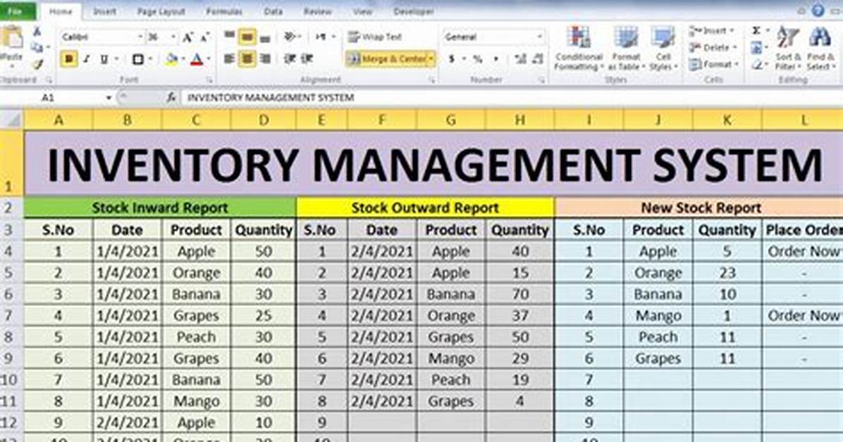The image size is (843, 442).
Task: Click the red Font Color icon
Action: 197,59
